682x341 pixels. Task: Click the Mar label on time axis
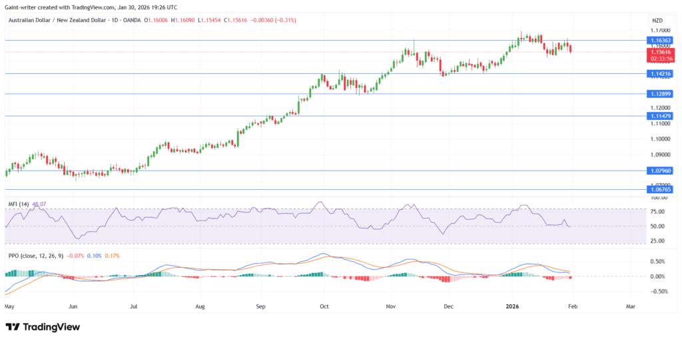point(631,306)
